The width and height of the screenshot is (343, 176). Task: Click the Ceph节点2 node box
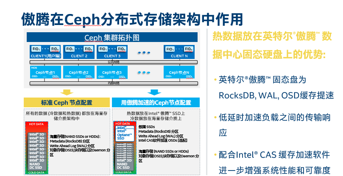click(x=79, y=72)
